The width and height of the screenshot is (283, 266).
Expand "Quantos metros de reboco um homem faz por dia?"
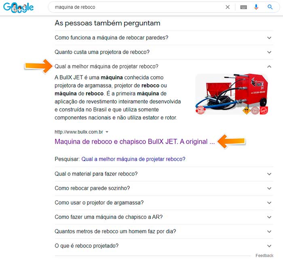coord(164,231)
